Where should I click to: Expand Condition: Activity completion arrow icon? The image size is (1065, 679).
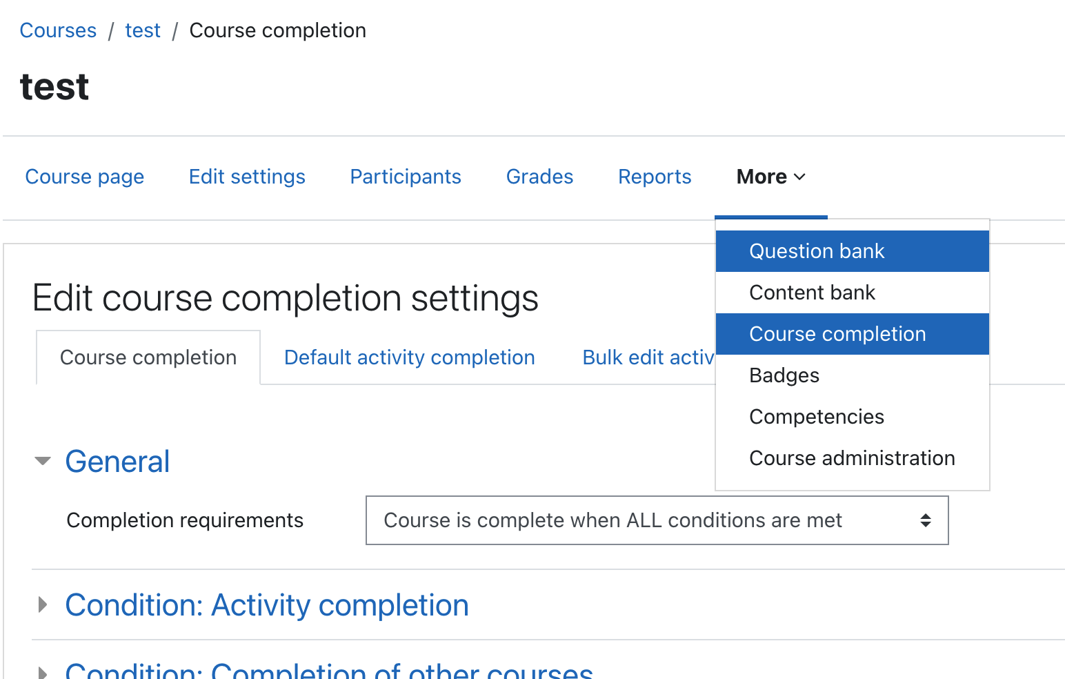click(43, 605)
